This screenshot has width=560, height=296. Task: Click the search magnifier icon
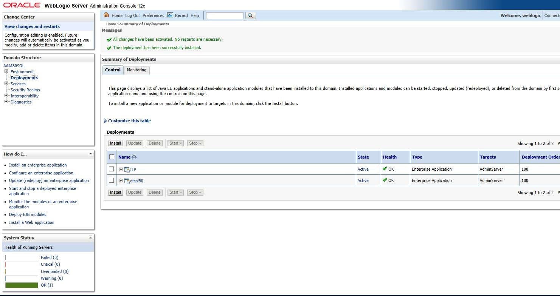(250, 15)
